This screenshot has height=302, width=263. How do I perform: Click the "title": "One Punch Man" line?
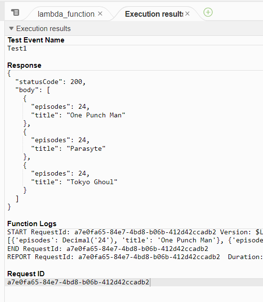78,115
